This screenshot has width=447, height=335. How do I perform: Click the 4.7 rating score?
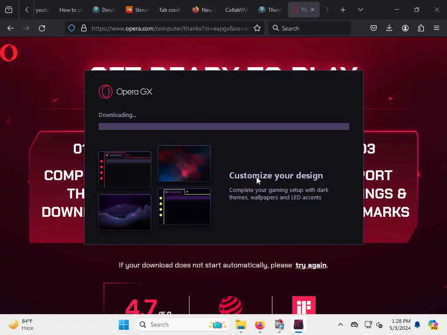141,307
